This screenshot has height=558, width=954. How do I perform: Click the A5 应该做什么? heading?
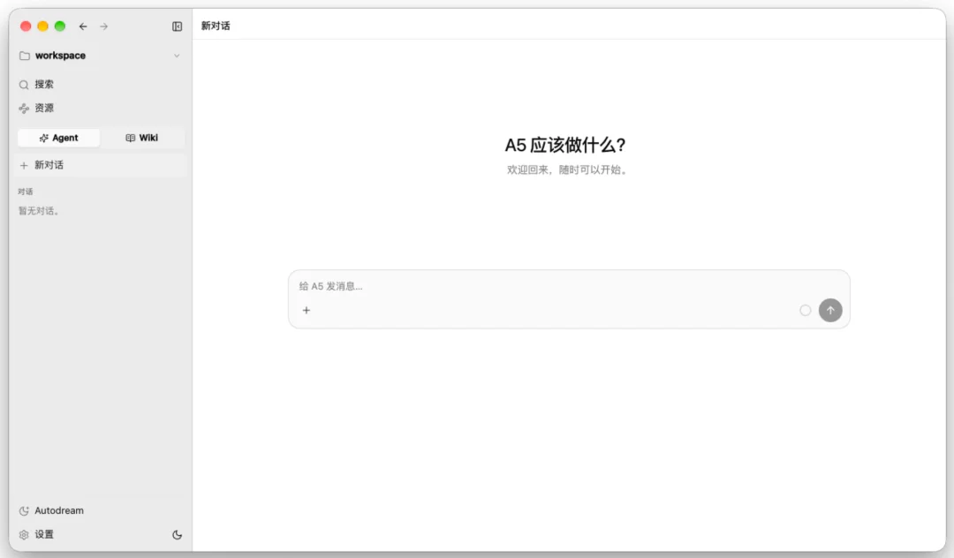565,146
